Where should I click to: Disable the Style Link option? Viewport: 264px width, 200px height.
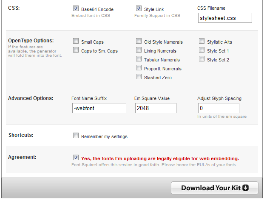pyautogui.click(x=139, y=8)
